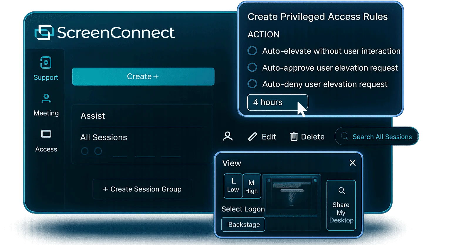Screen dimensions: 451x245
Task: Click the Backstage logon button
Action: pos(243,224)
